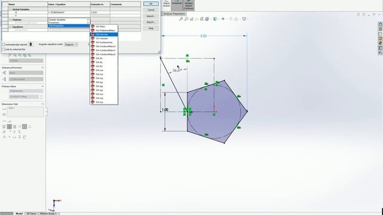Click Shaded Sketch Contours button
The height and width of the screenshot is (215, 383).
(x=189, y=5)
